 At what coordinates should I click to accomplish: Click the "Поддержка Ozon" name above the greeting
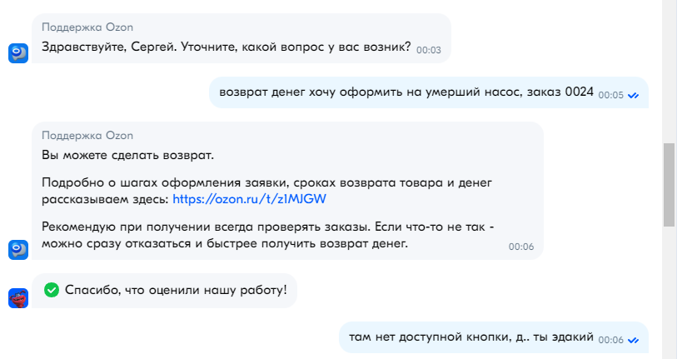tap(87, 27)
